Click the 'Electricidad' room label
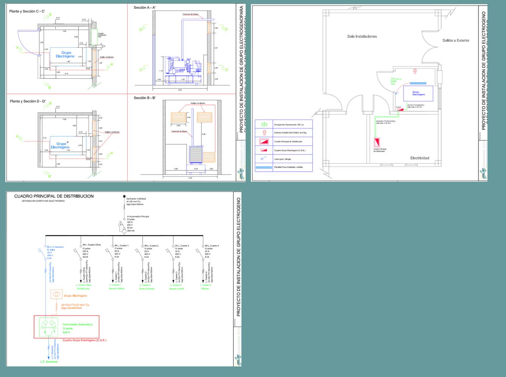Screen dimensions: 506x377 point(420,158)
